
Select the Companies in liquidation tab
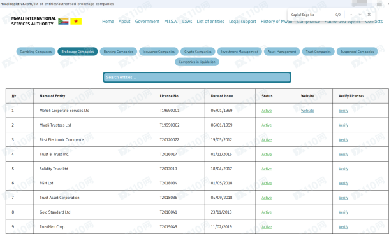point(197,62)
